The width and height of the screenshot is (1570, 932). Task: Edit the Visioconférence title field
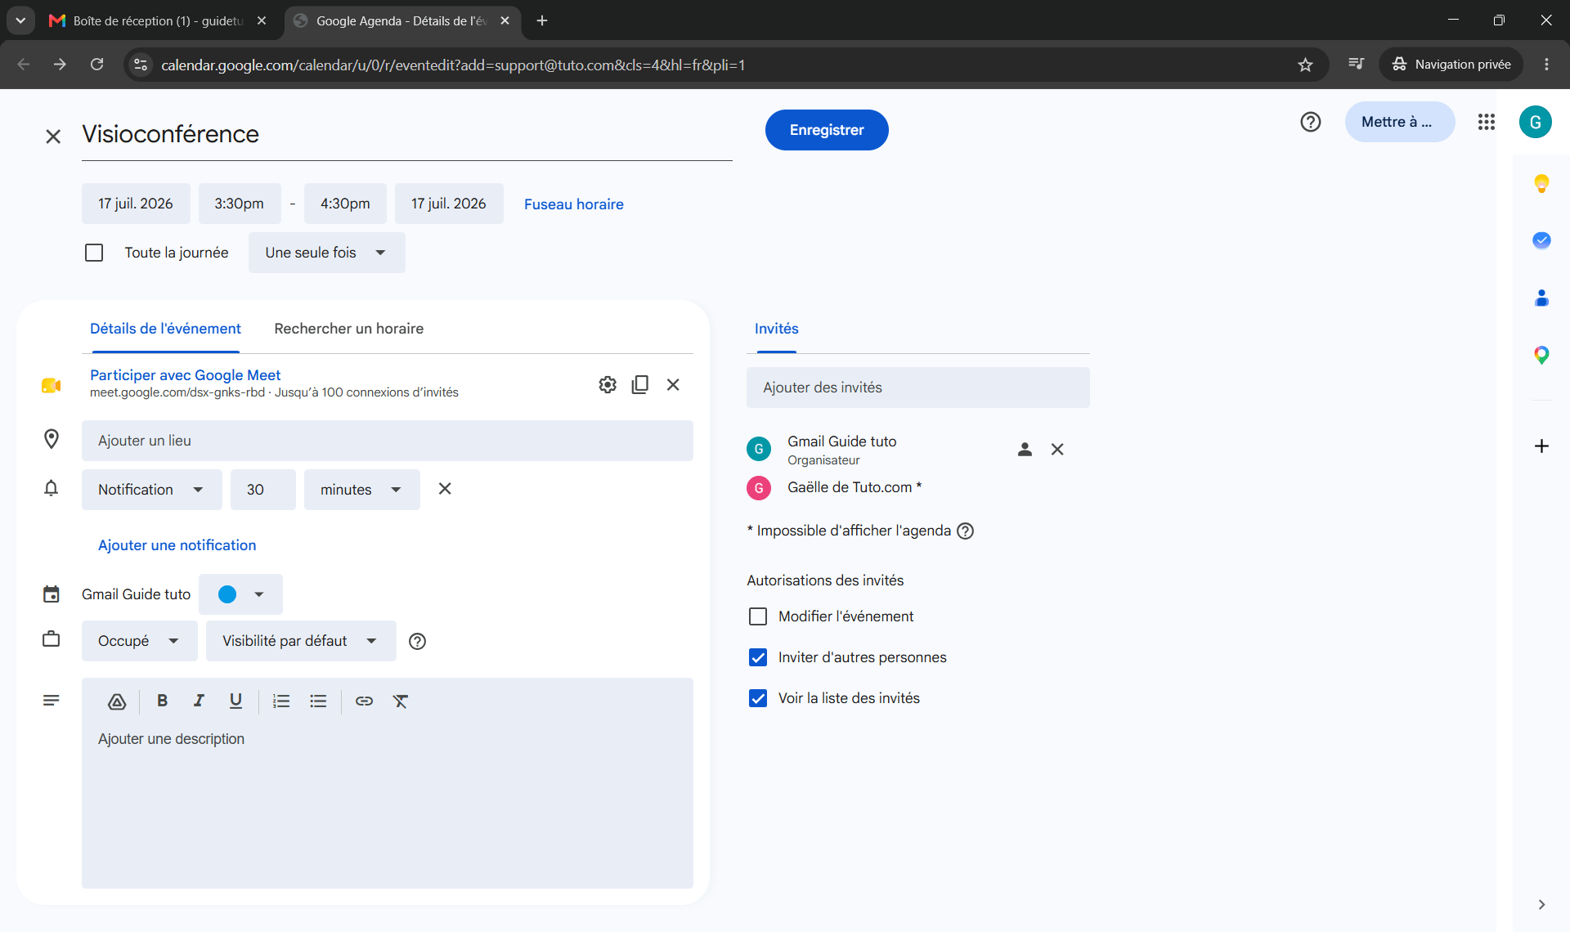coord(407,134)
